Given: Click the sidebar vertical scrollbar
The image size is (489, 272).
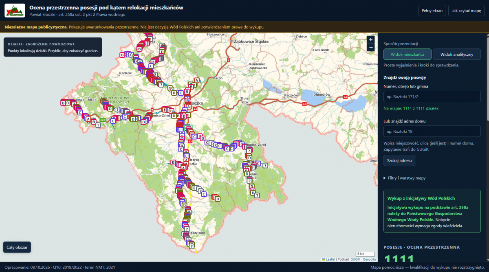Looking at the screenshot, I should point(487,77).
